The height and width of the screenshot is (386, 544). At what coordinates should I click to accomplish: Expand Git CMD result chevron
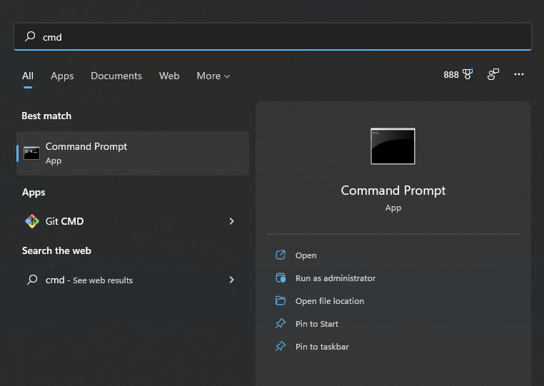231,221
